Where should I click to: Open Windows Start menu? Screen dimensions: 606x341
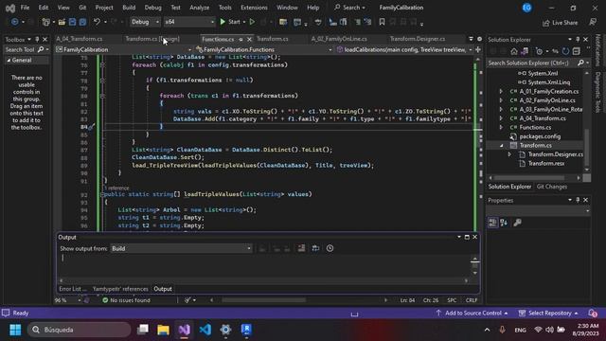pos(15,330)
